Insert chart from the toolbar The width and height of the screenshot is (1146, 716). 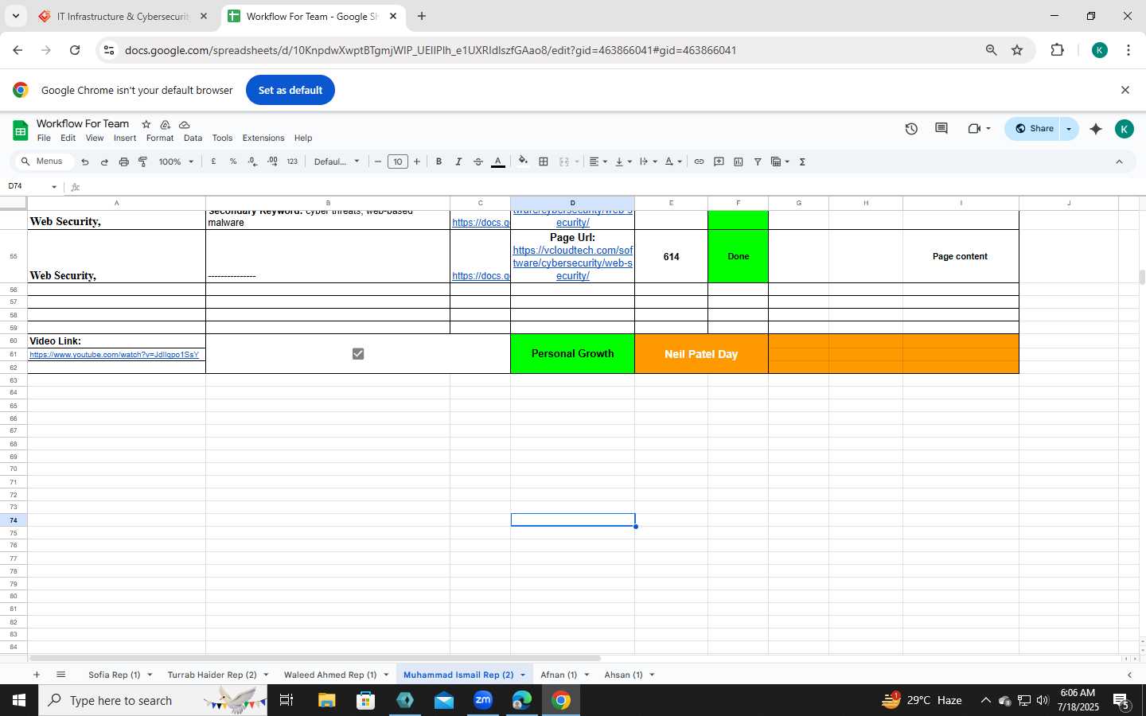[739, 161]
